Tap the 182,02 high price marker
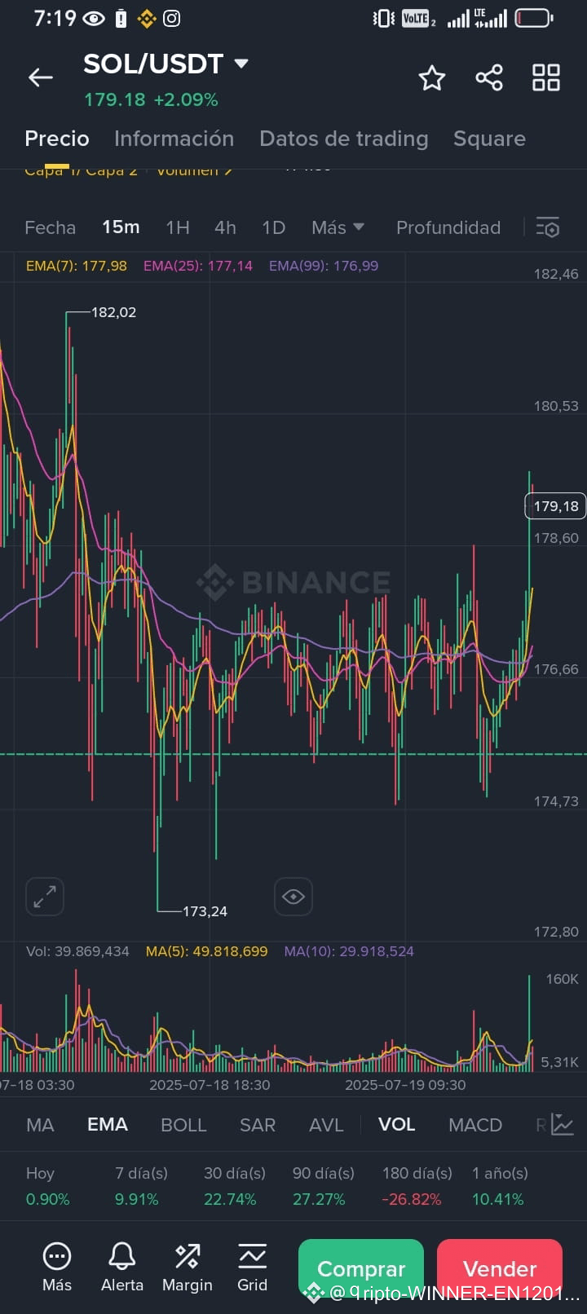This screenshot has height=1314, width=587. coord(113,312)
